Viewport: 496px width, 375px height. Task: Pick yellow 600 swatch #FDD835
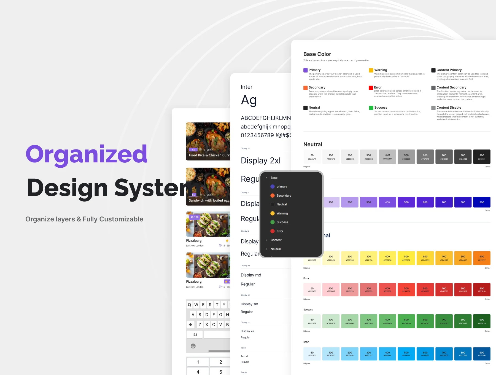(425, 258)
